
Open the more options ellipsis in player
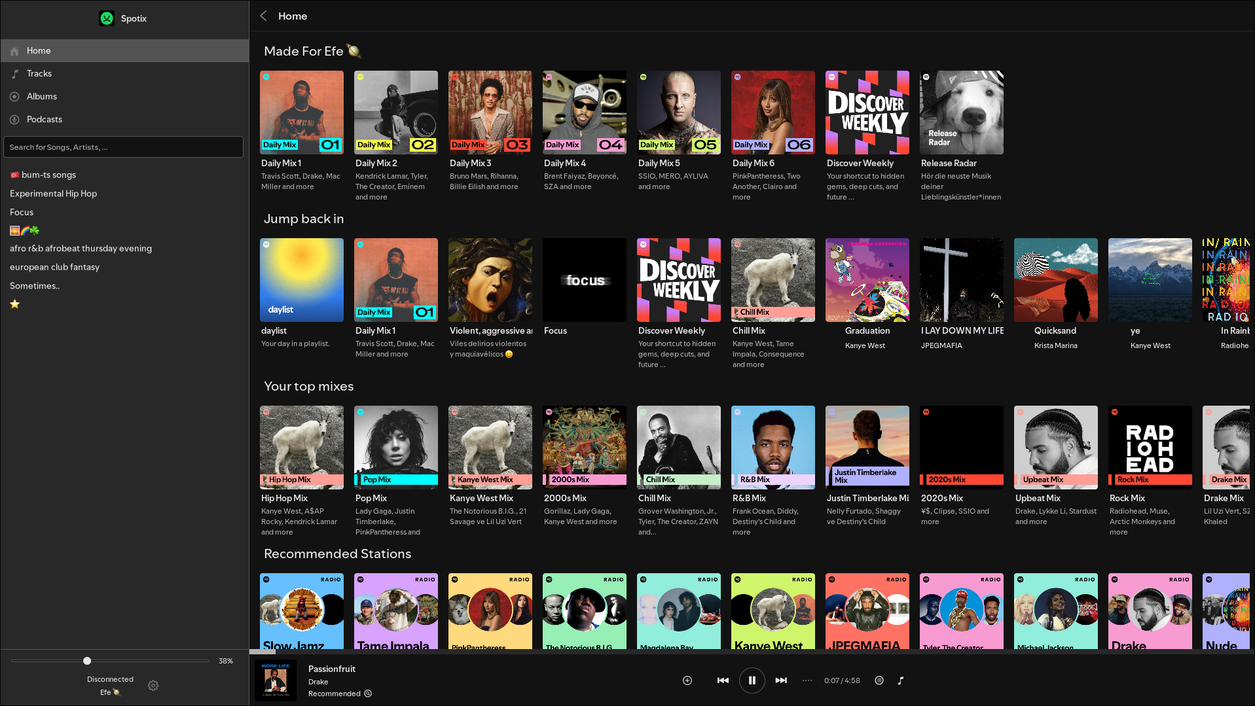pos(807,680)
